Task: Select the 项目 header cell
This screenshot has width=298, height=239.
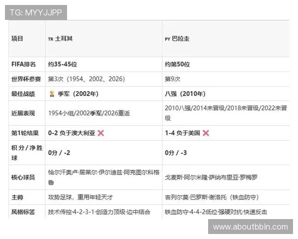Action: pyautogui.click(x=27, y=39)
